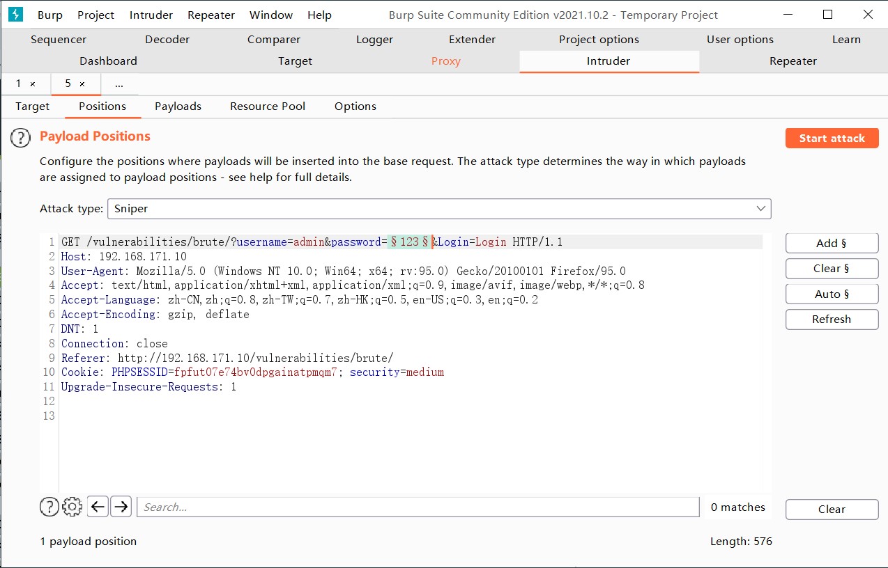The height and width of the screenshot is (568, 888).
Task: Open the Intruder Options sub-tab
Action: (355, 106)
